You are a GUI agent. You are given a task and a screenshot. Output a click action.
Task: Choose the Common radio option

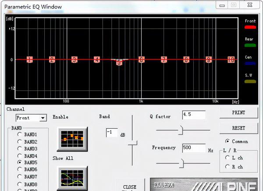(227, 141)
